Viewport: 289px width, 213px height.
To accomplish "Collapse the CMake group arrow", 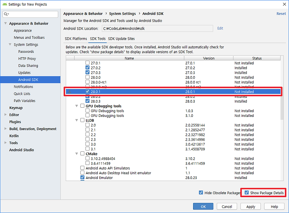I will pos(77,154).
